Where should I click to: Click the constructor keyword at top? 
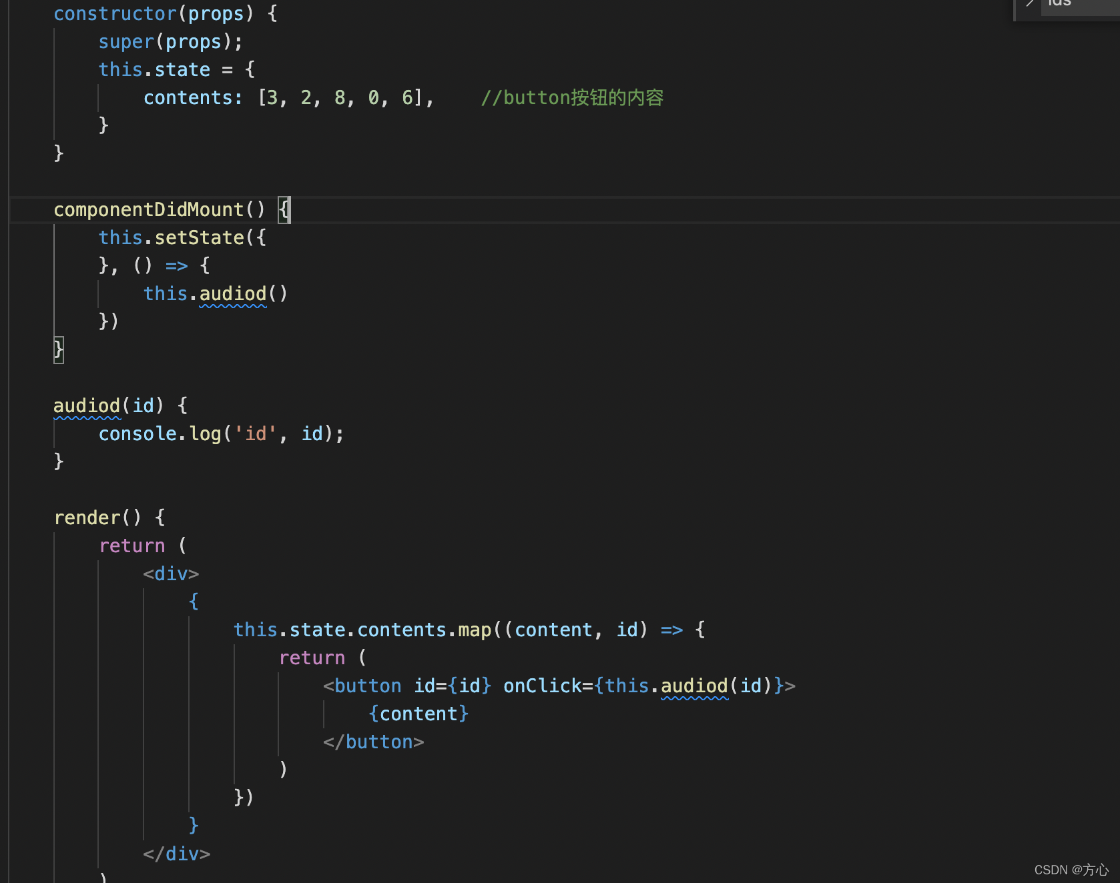coord(113,13)
